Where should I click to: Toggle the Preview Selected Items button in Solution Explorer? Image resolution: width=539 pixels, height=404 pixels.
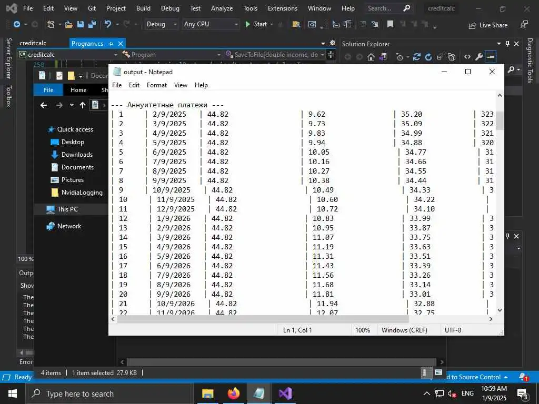click(491, 57)
